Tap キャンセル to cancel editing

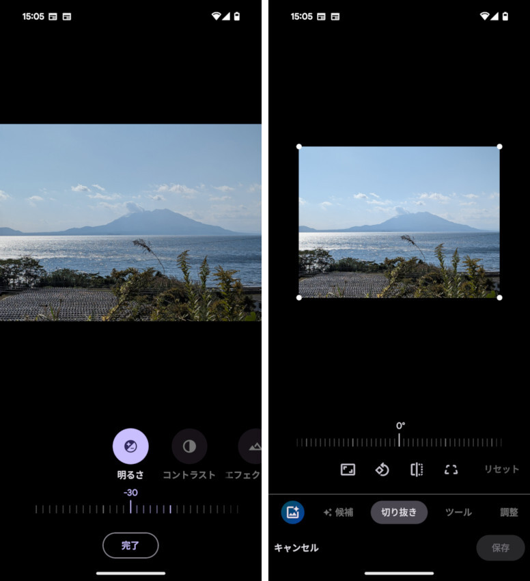(296, 548)
